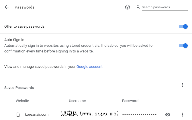This screenshot has width=192, height=120.
Task: Turn off the Auto Sign-in switch
Action: pos(183,46)
